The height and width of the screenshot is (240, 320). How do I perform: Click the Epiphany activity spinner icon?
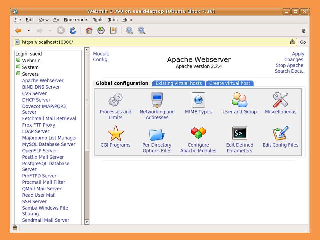click(x=303, y=31)
